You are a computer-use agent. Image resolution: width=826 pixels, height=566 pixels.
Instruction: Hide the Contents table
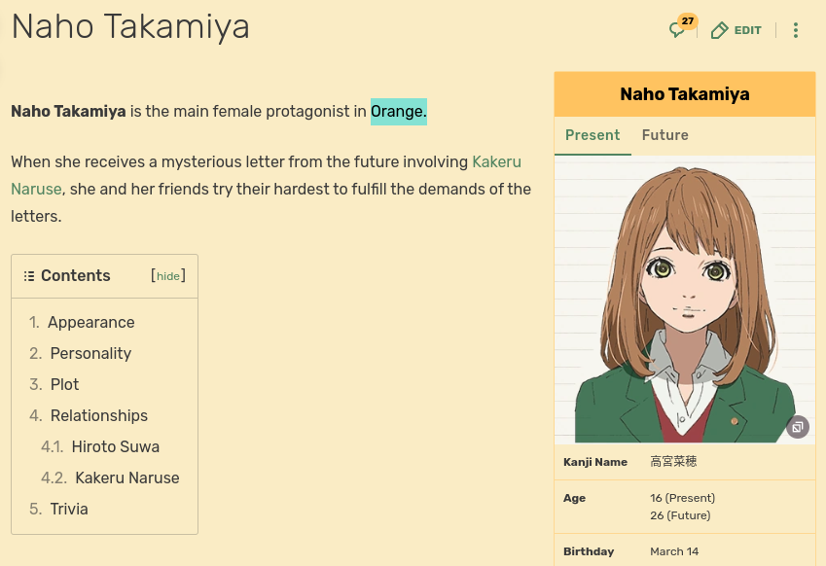(x=168, y=276)
